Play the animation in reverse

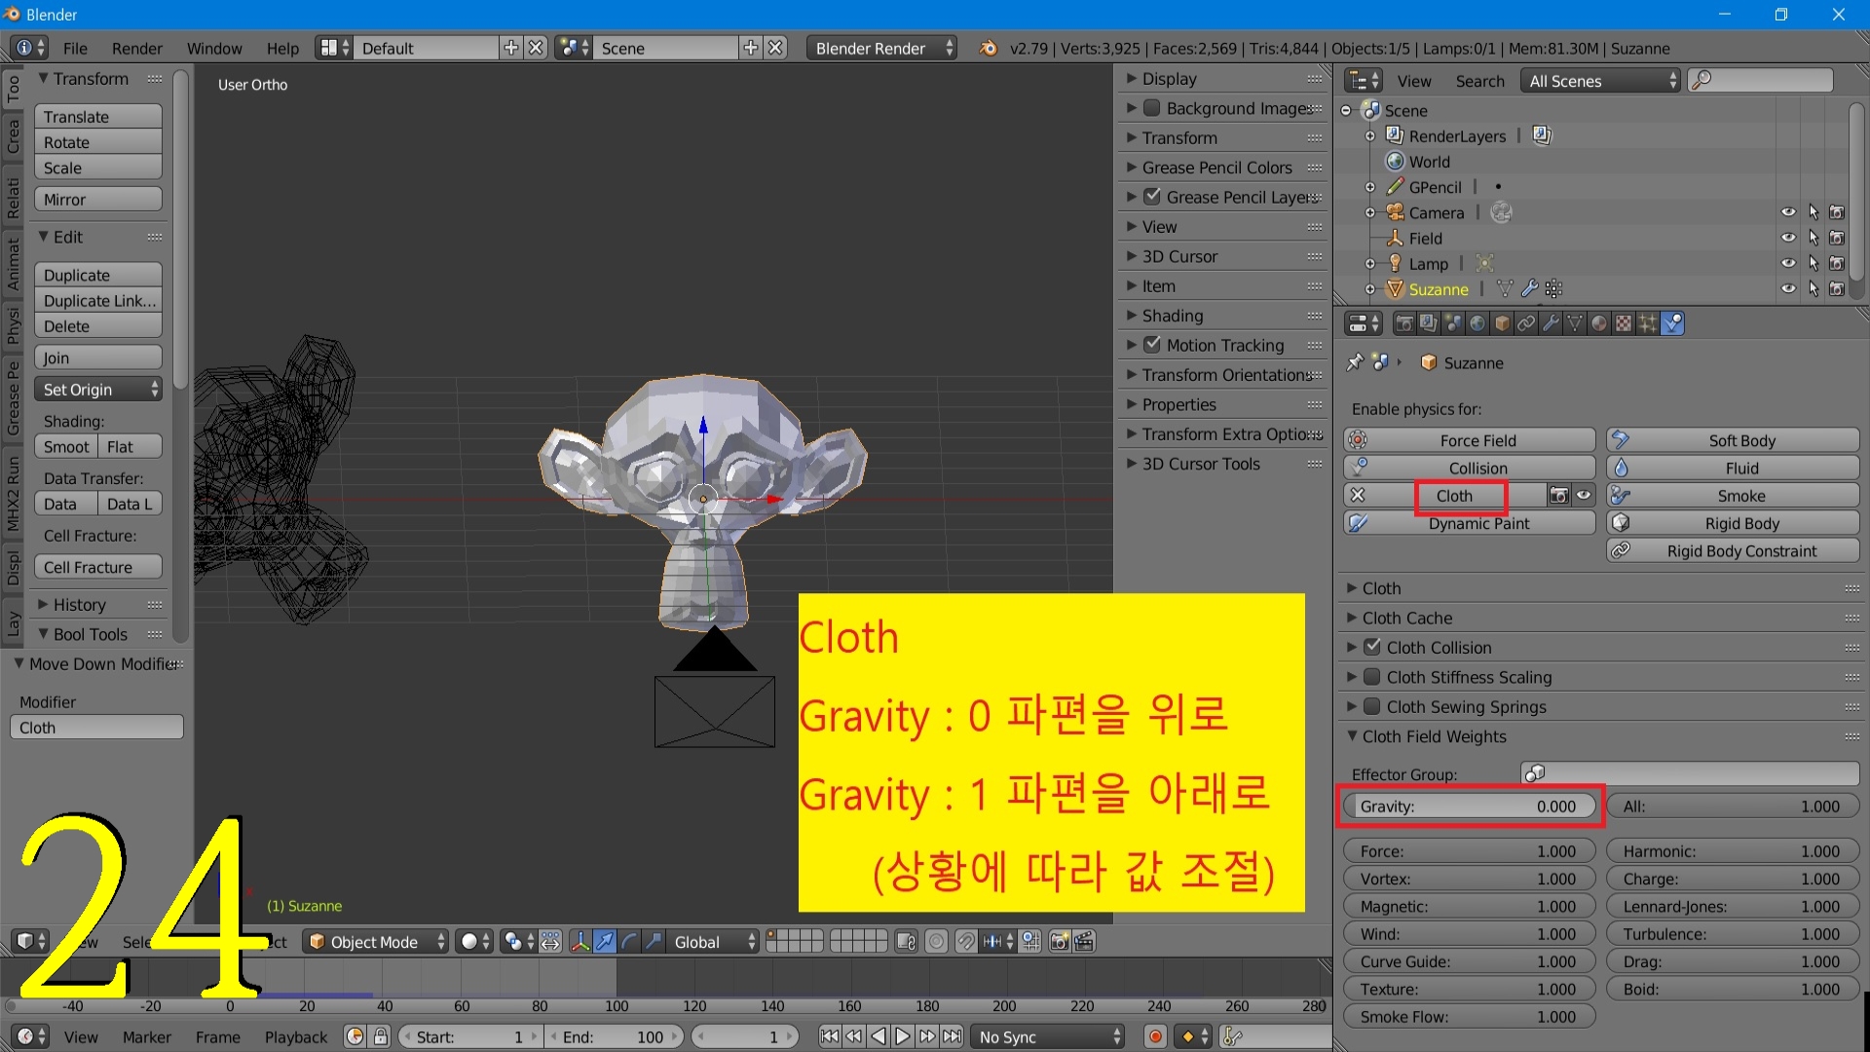click(879, 1037)
